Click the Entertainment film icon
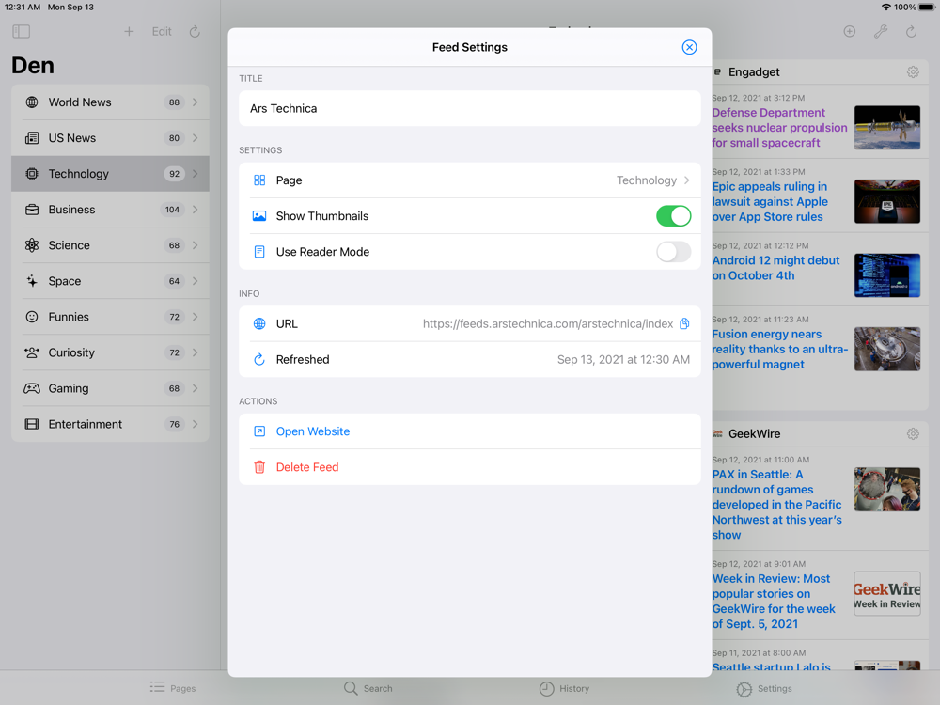This screenshot has height=705, width=940. tap(32, 425)
